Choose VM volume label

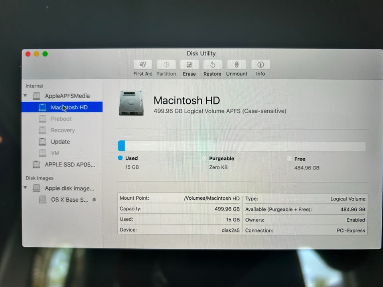point(55,153)
